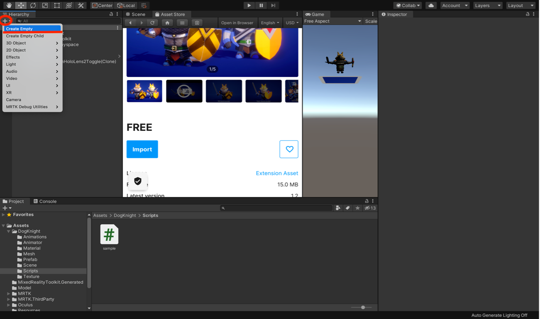Open Inspector panel options menu
Screen dimensions: 540x319
[534, 14]
